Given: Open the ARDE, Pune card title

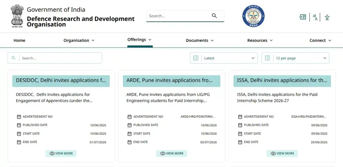Looking at the screenshot, I should coord(171,80).
